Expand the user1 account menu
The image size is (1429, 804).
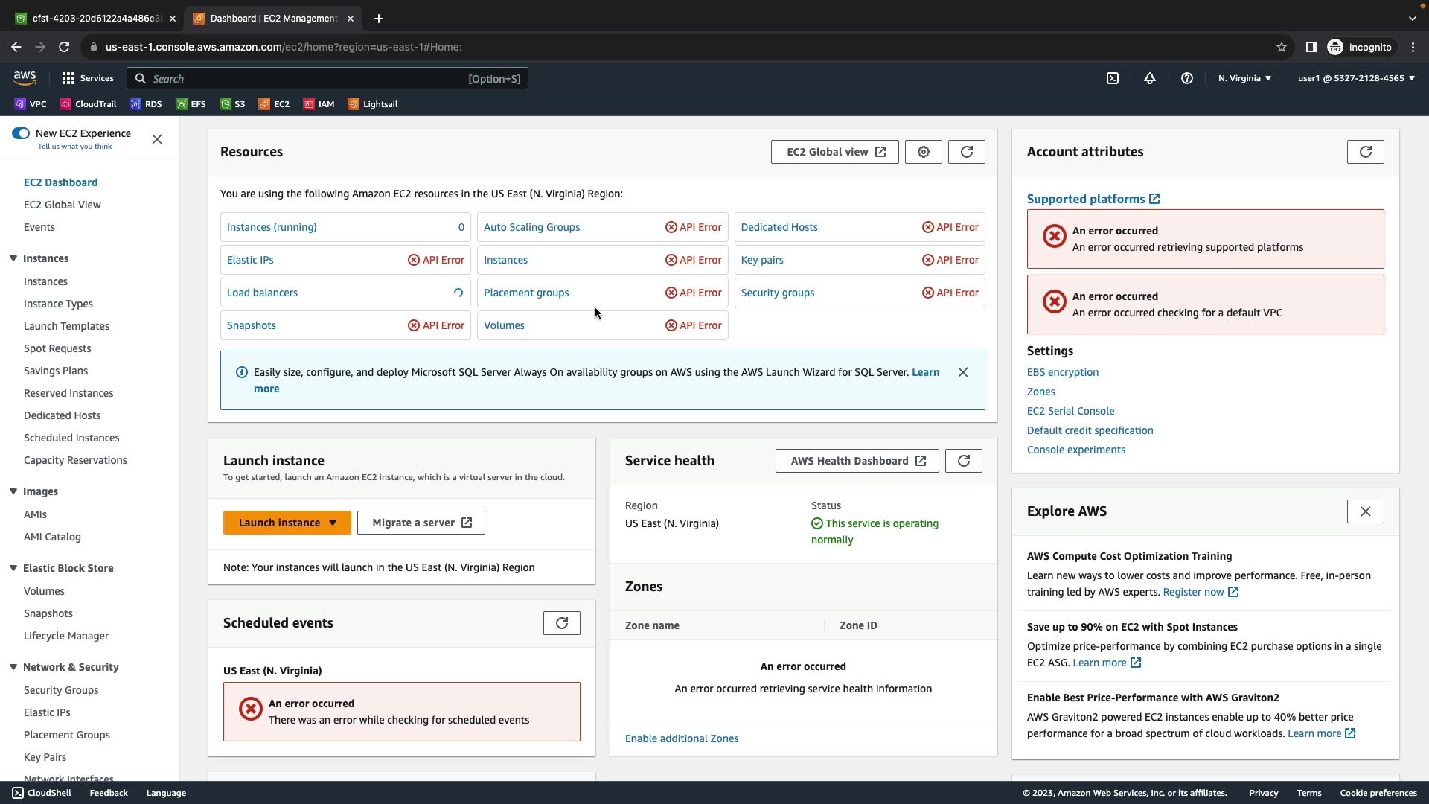(1355, 78)
